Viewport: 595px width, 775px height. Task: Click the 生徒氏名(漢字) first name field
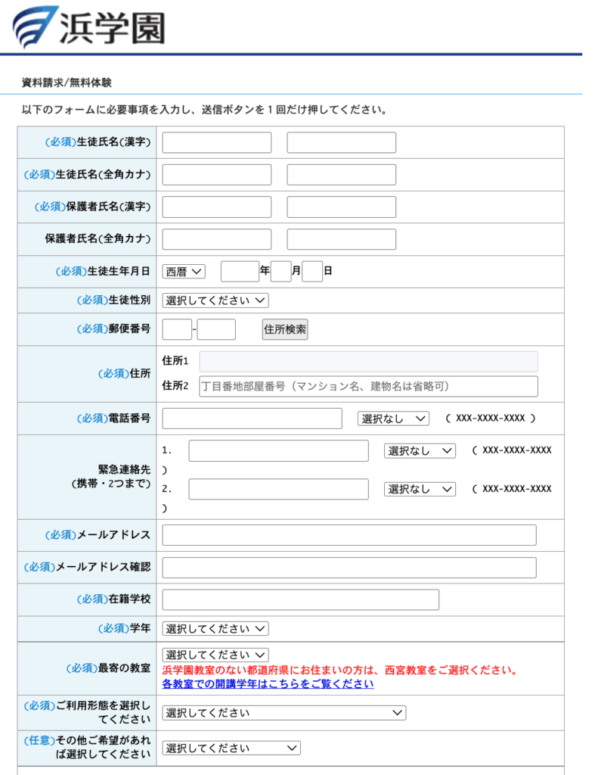click(x=217, y=142)
